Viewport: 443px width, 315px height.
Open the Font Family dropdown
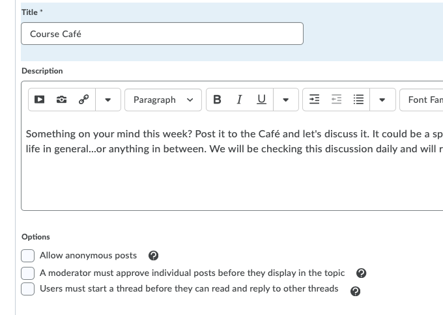click(x=422, y=100)
